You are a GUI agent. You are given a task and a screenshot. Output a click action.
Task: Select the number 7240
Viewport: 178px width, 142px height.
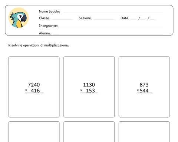click(x=34, y=85)
